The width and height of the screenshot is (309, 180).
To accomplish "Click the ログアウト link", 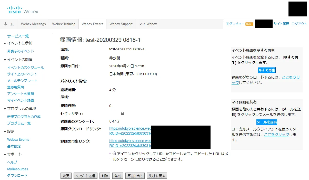I will pos(299,24).
